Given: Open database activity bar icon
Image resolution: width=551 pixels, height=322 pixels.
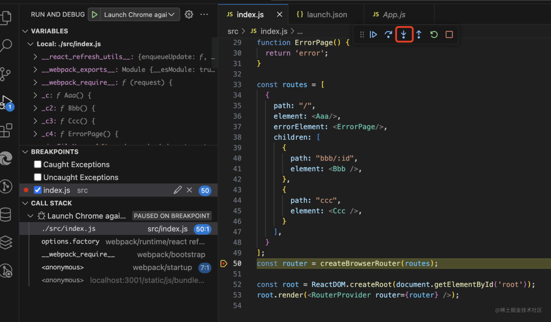Looking at the screenshot, I should coord(6,214).
